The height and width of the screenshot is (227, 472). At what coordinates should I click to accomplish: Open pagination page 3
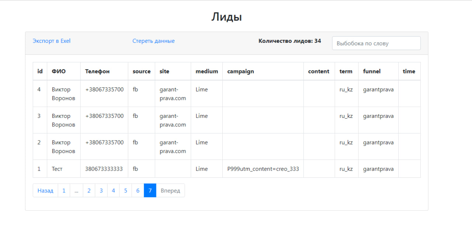[101, 191]
